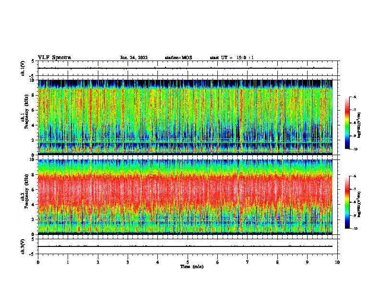Screen dimensions: 380x294
Task: Click the ch.2 "Frequency (kHz)" axis label
Action: pos(26,191)
